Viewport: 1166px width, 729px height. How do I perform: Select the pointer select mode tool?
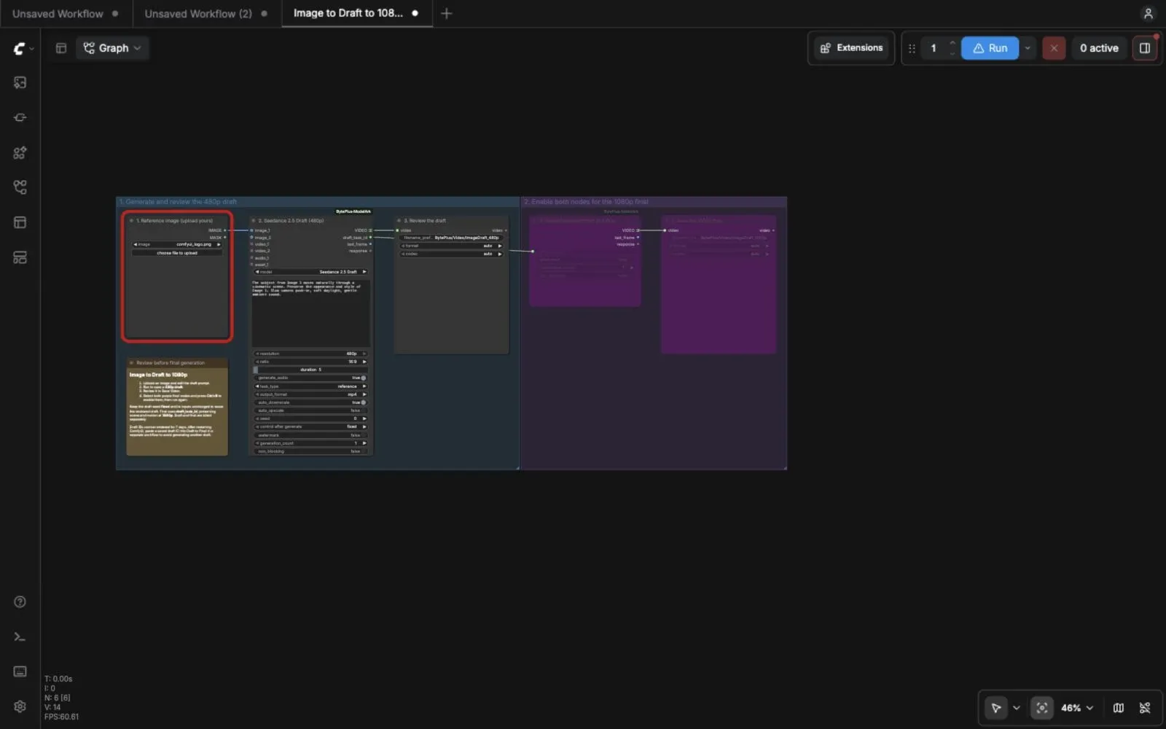coord(995,708)
